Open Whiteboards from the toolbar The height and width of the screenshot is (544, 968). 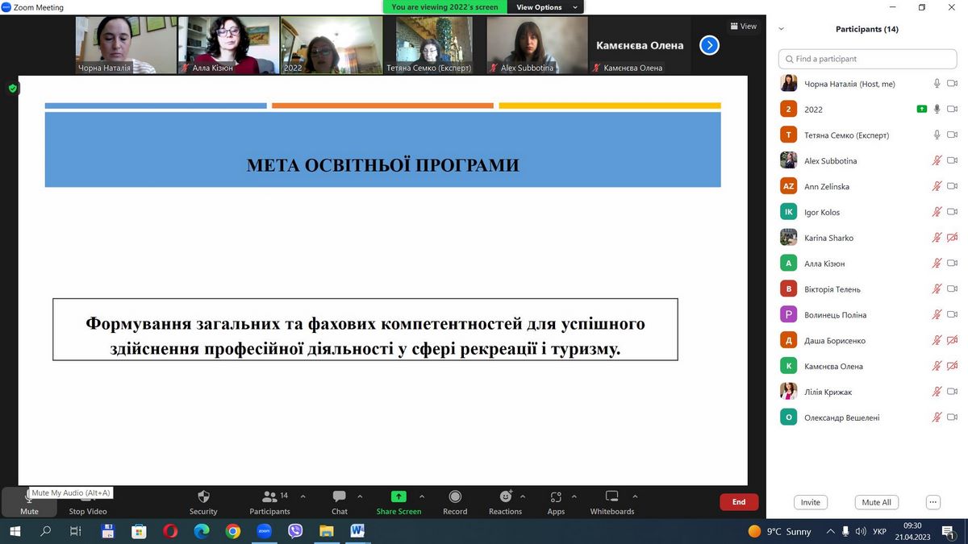611,496
